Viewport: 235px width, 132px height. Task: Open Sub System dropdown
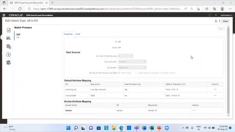[132, 67]
